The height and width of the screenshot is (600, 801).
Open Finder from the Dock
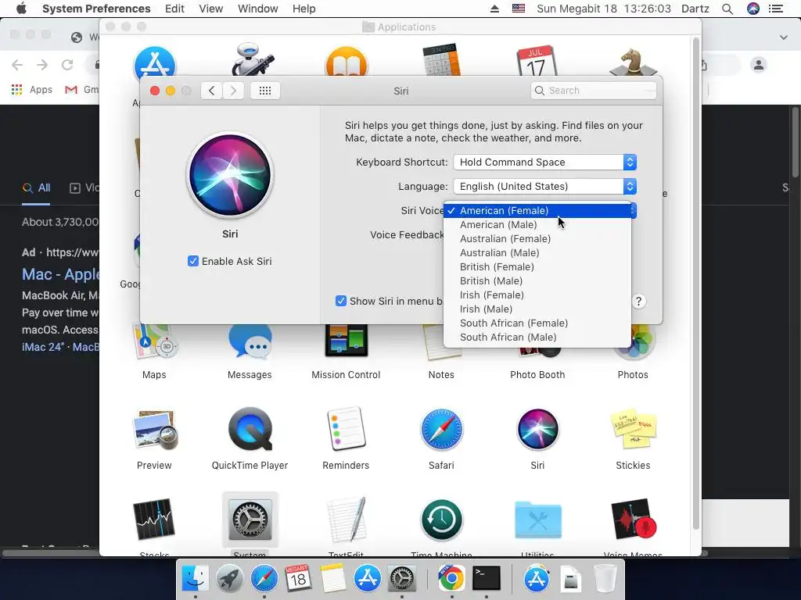pyautogui.click(x=195, y=578)
